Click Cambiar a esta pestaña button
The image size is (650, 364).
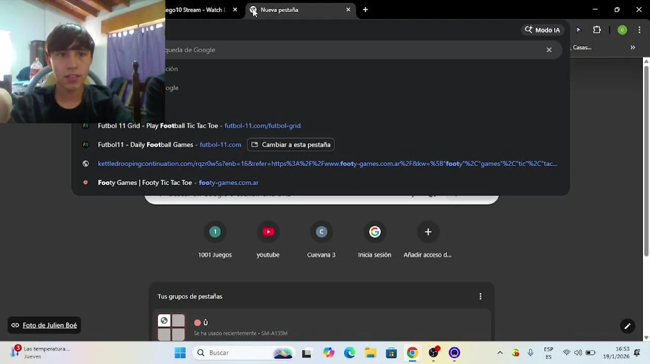coord(291,145)
